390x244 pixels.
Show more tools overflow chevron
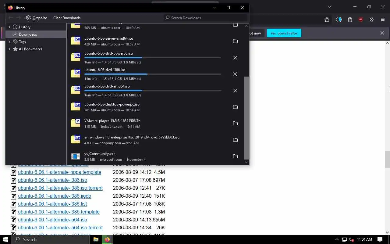(371, 20)
